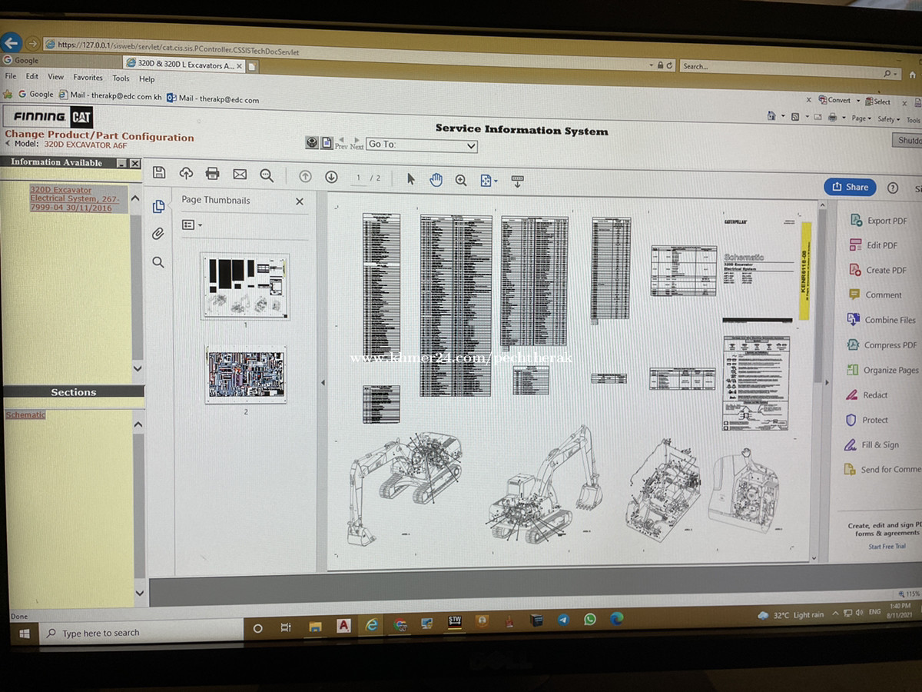The image size is (922, 692).
Task: Open the File menu
Action: point(11,76)
